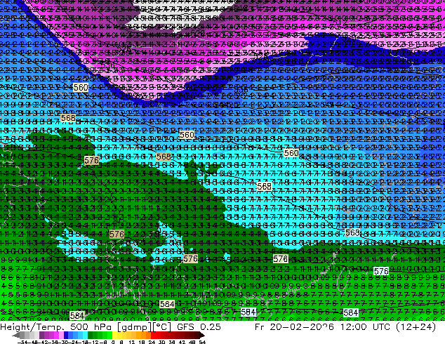Click the positive '24' legend scale value
445x344 pixels.
pyautogui.click(x=152, y=342)
